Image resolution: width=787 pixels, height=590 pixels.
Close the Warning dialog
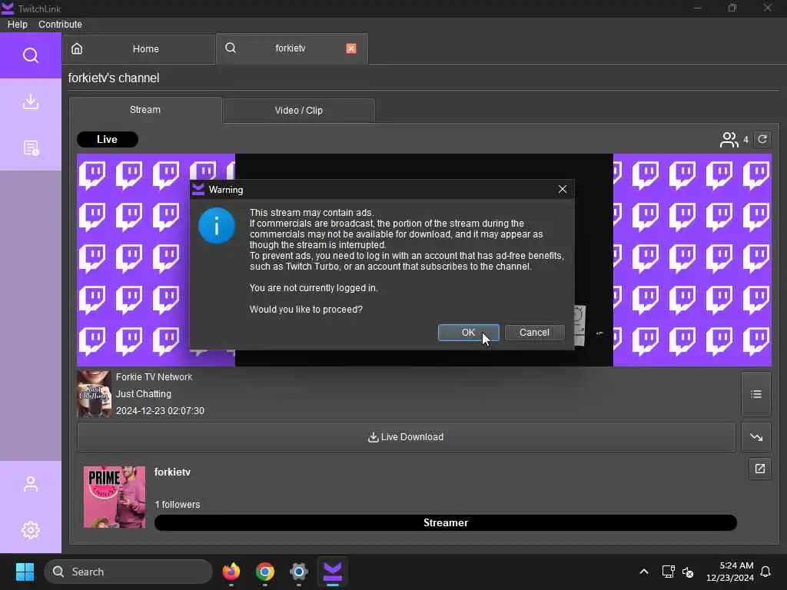pyautogui.click(x=562, y=189)
